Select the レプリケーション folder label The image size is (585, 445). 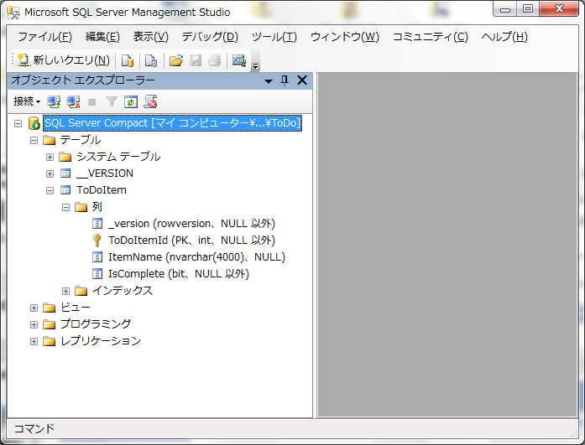pos(101,341)
